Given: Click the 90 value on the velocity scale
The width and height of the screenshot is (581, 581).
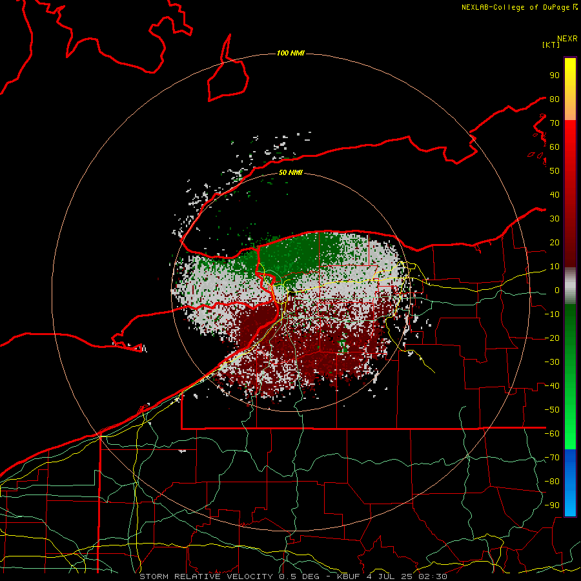Looking at the screenshot, I should click(555, 76).
